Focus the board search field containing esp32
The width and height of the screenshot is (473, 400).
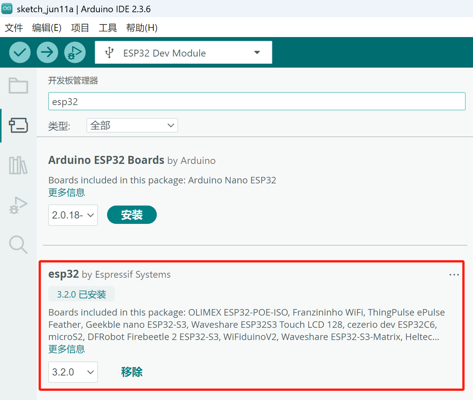click(257, 101)
